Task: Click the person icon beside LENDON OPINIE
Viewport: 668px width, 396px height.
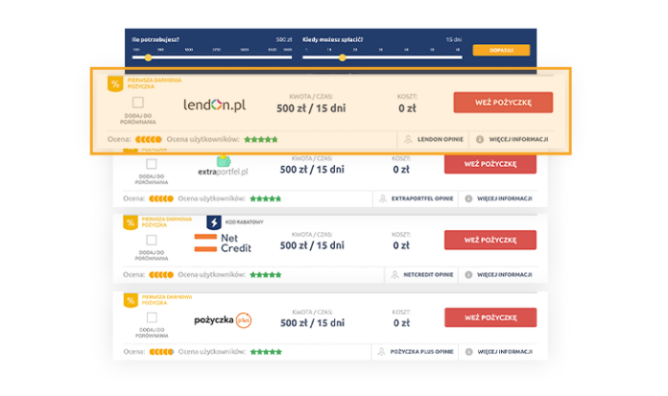Action: pos(408,139)
